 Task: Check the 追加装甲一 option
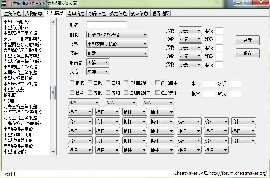pos(157,83)
